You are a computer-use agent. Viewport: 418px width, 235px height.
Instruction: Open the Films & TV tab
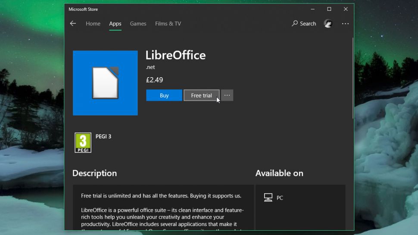click(168, 23)
